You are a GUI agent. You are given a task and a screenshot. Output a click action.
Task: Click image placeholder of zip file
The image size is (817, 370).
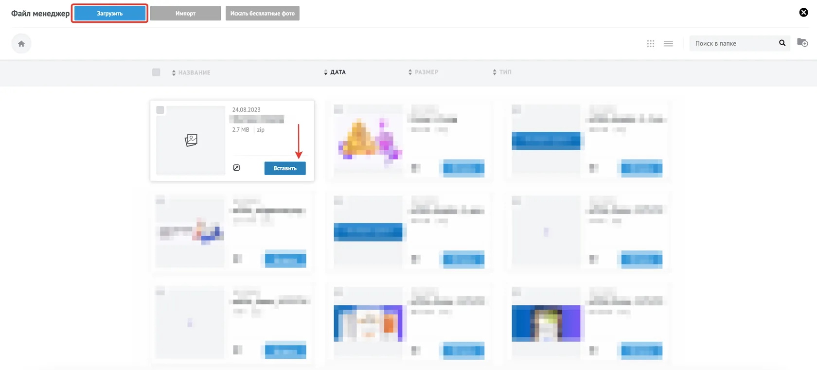[191, 140]
